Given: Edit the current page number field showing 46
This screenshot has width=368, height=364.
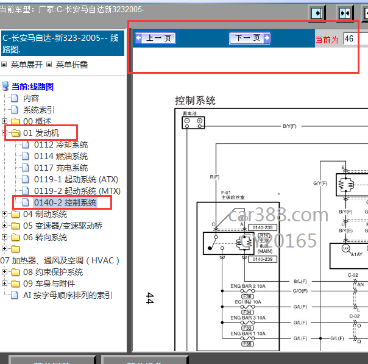Looking at the screenshot, I should (x=355, y=39).
